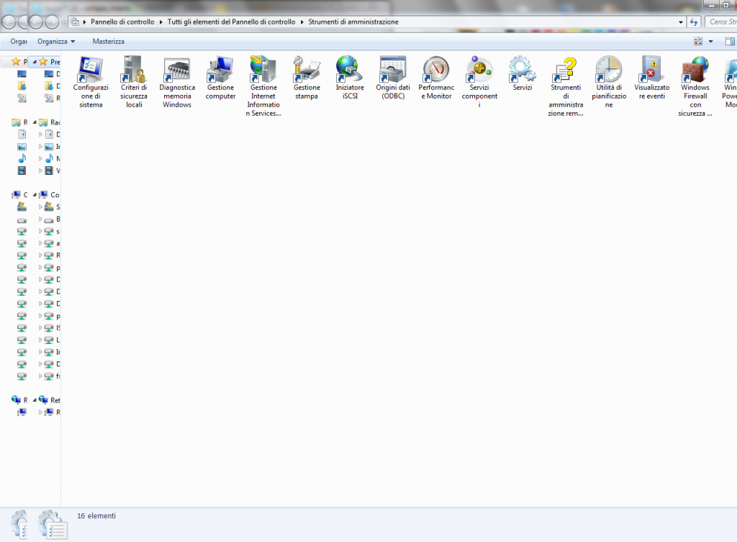Image resolution: width=737 pixels, height=542 pixels.
Task: Click the Cerca search box
Action: tap(721, 22)
